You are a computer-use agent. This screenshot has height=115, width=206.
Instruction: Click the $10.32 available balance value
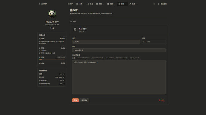(62, 38)
